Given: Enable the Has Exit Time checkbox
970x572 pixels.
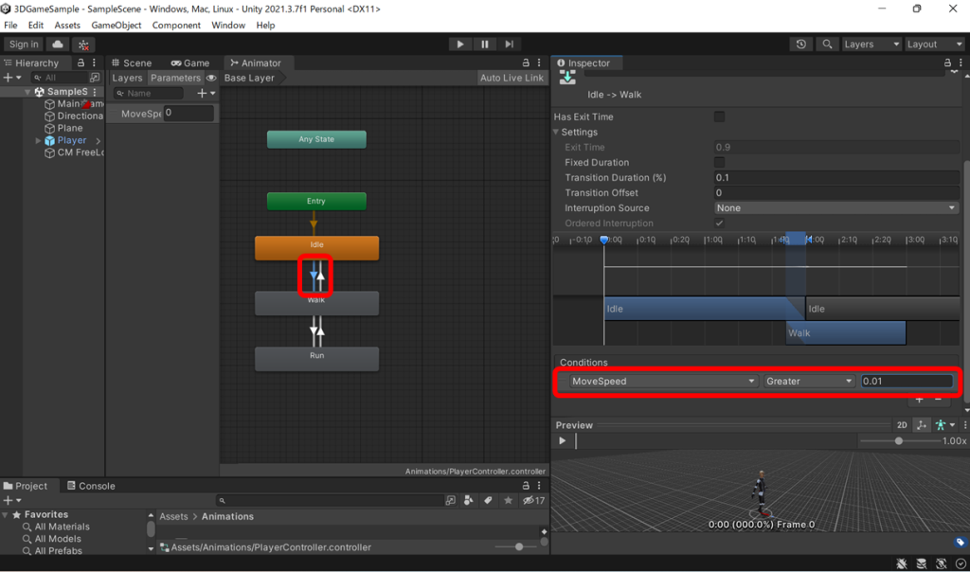Looking at the screenshot, I should tap(719, 116).
